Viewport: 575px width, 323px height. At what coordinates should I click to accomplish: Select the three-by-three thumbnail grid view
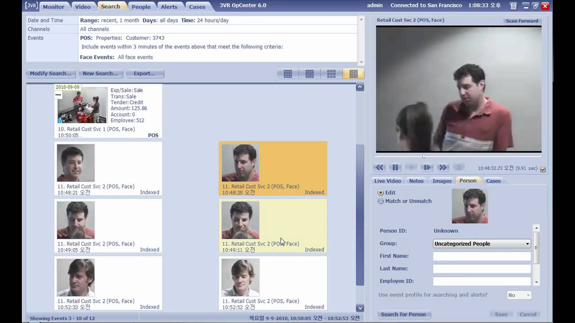[332, 74]
